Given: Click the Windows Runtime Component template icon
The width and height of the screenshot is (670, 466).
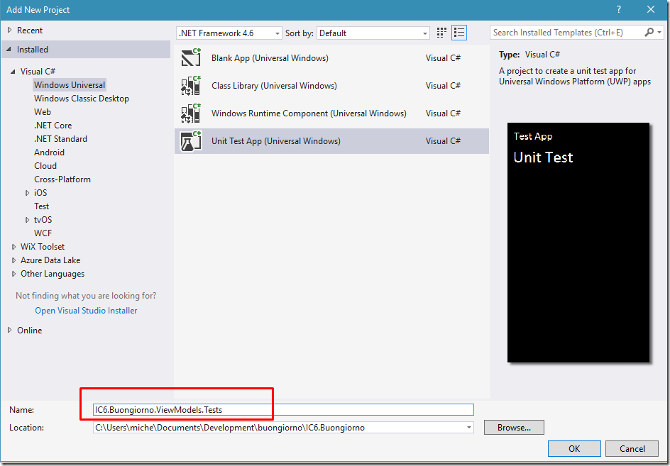Looking at the screenshot, I should (191, 113).
